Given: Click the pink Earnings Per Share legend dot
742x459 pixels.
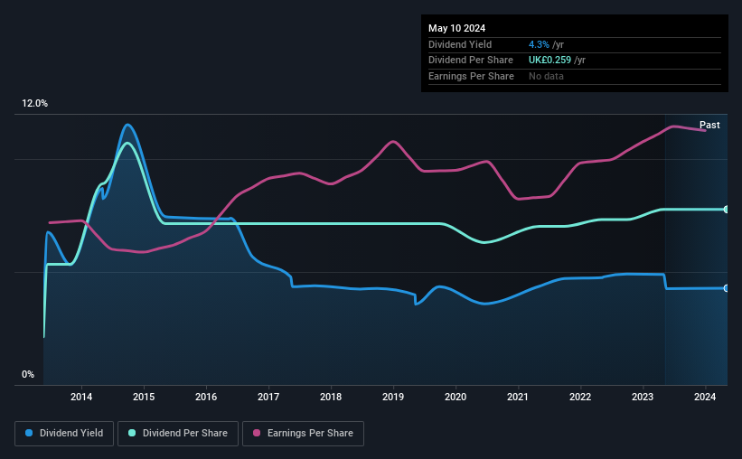Looking at the screenshot, I should [256, 434].
